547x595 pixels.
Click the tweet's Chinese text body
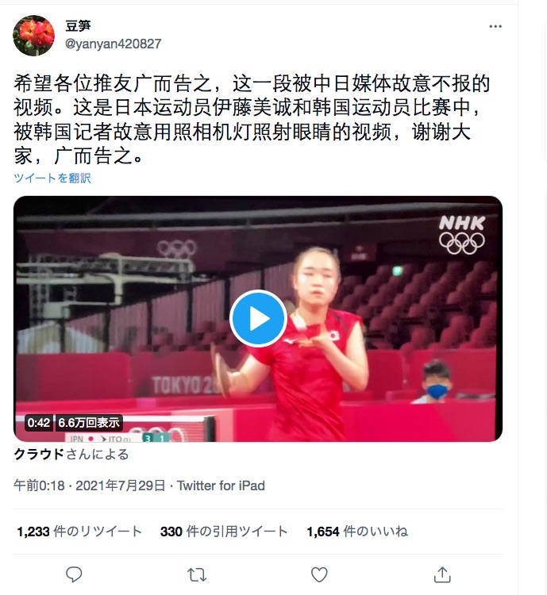tap(251, 120)
